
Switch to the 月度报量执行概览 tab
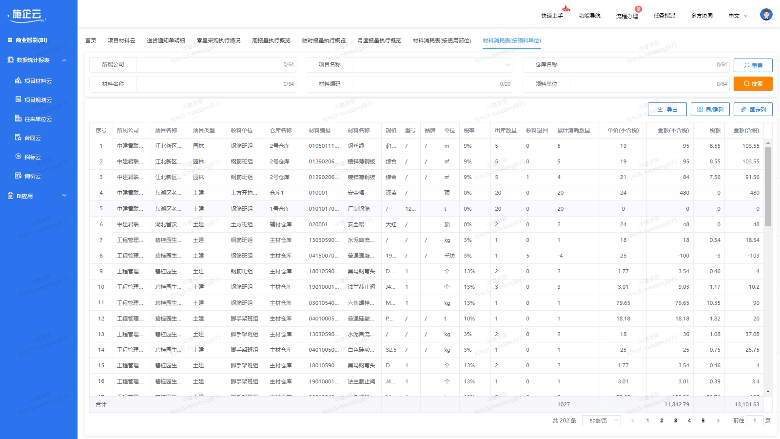pyautogui.click(x=379, y=40)
